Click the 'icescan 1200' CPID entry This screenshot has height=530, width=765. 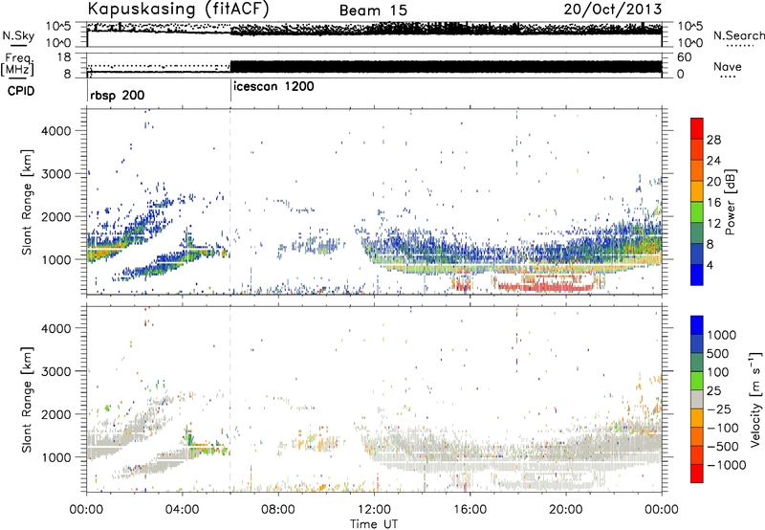point(273,87)
